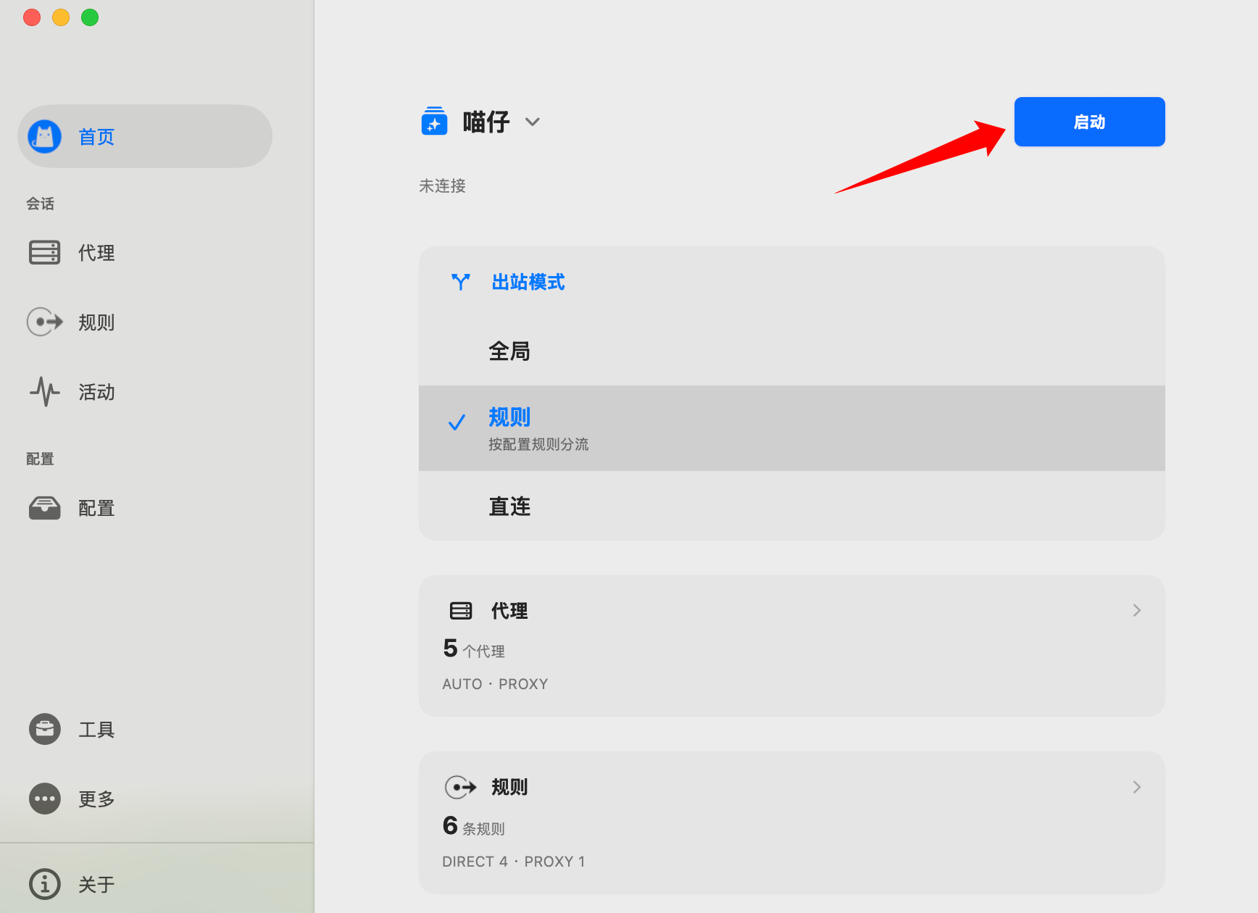The image size is (1258, 913).
Task: Click the 配置 tray icon in sidebar
Action: click(x=44, y=508)
